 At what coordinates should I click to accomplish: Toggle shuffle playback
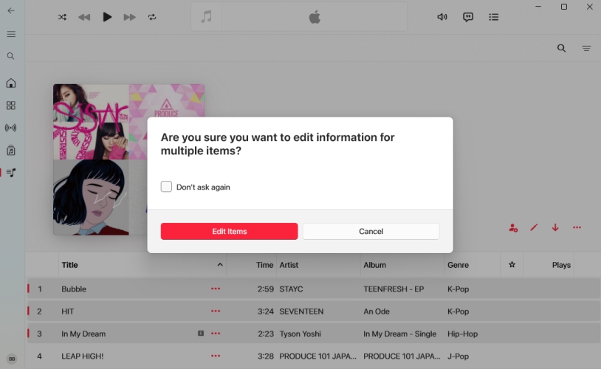pyautogui.click(x=62, y=17)
